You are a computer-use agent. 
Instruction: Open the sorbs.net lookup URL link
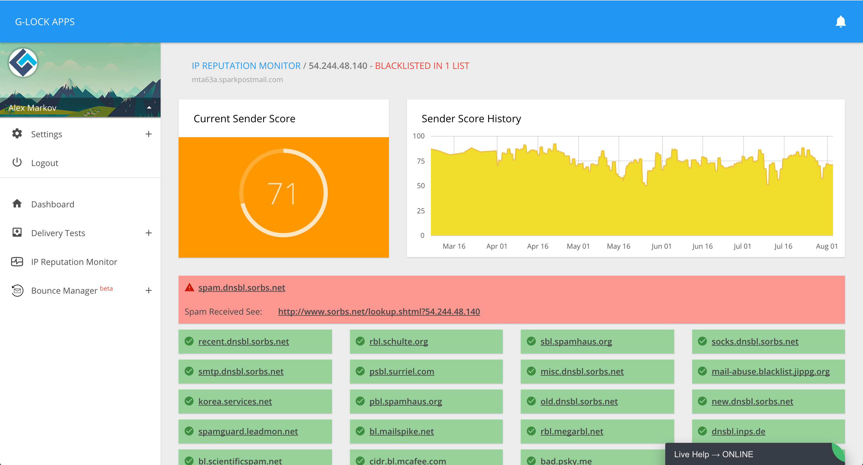378,312
